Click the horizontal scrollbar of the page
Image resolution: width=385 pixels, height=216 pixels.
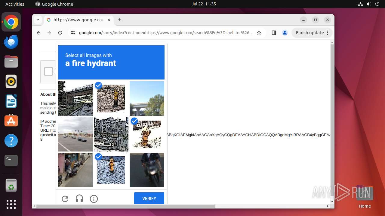(125, 206)
